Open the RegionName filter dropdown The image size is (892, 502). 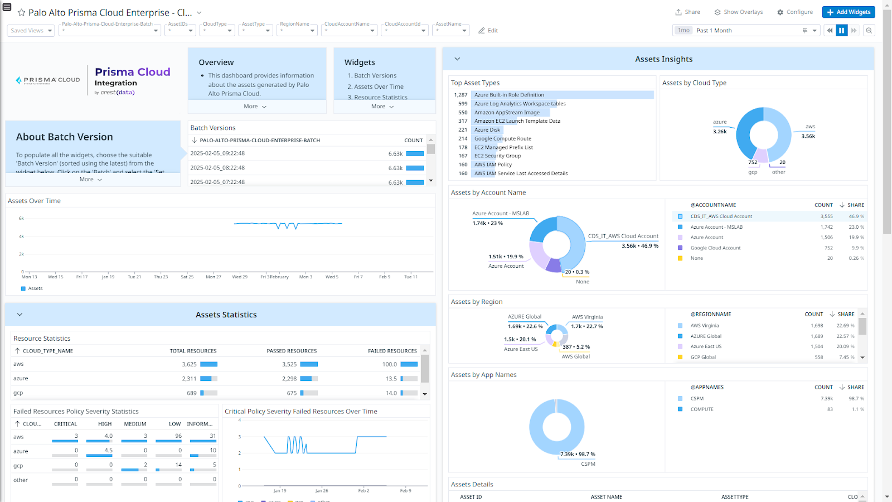pyautogui.click(x=297, y=31)
